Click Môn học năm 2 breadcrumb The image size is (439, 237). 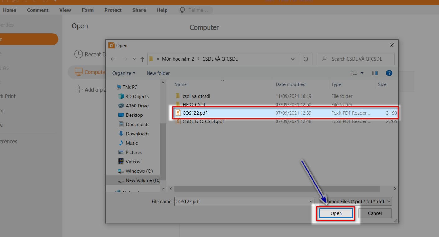(178, 59)
